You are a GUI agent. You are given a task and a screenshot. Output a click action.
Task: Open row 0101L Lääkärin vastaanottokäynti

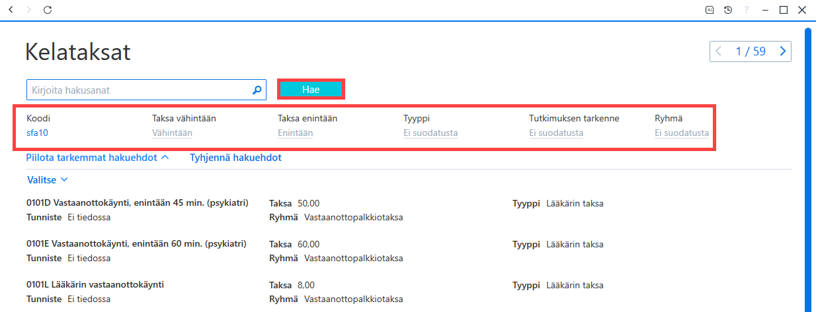pyautogui.click(x=95, y=284)
